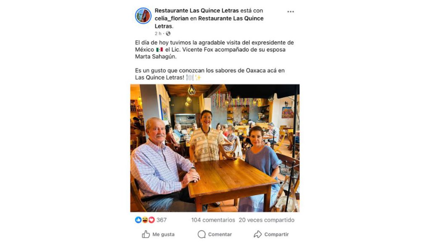Open the celia_florian tagged profile link

[x=171, y=18]
